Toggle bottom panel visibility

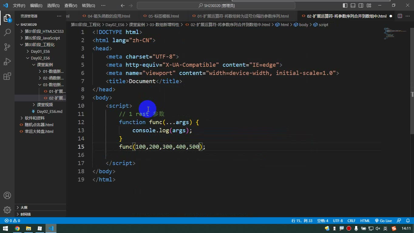pos(353,5)
